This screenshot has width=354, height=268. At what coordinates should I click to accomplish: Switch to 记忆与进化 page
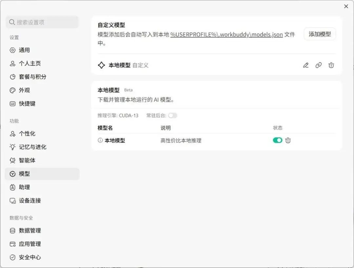click(x=42, y=147)
